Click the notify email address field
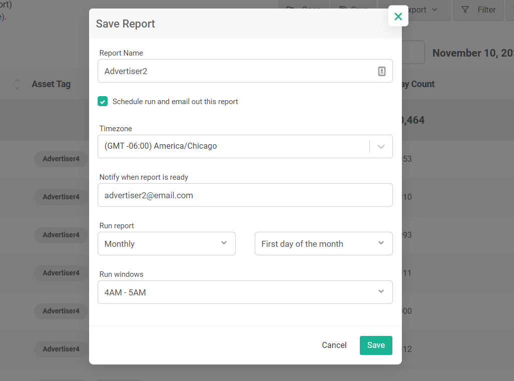The height and width of the screenshot is (381, 514). [x=245, y=195]
